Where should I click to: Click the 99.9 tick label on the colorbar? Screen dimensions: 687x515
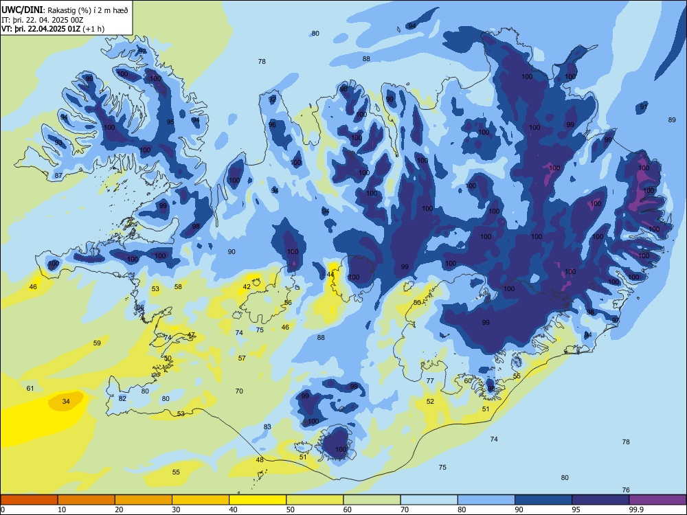click(636, 510)
